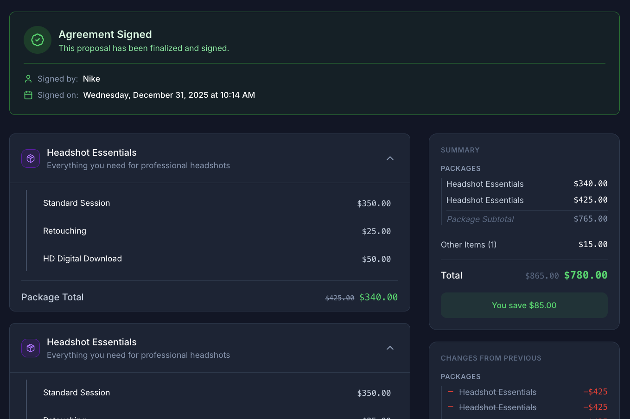Click the summary Headshot Essentials $425.00 row
The width and height of the screenshot is (630, 419).
[524, 200]
